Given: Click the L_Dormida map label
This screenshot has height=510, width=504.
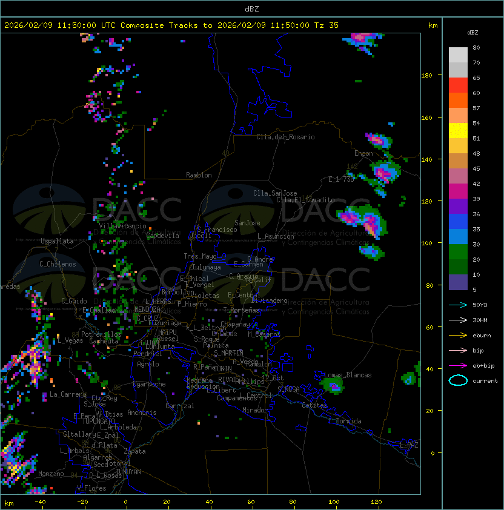Looking at the screenshot, I should pyautogui.click(x=345, y=421).
